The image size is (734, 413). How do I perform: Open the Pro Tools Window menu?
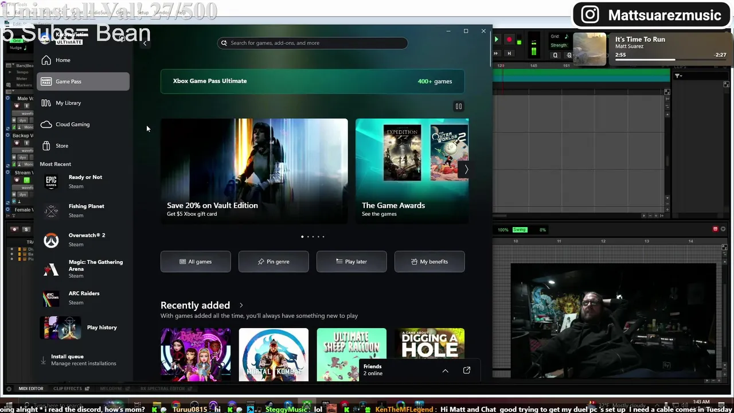coord(162,13)
